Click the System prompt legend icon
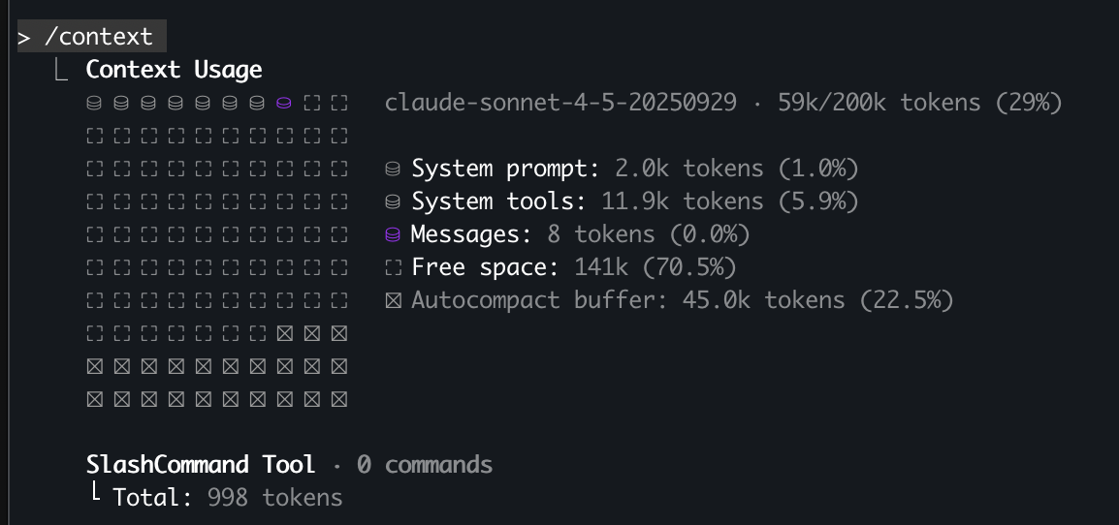1119x525 pixels. pyautogui.click(x=393, y=169)
